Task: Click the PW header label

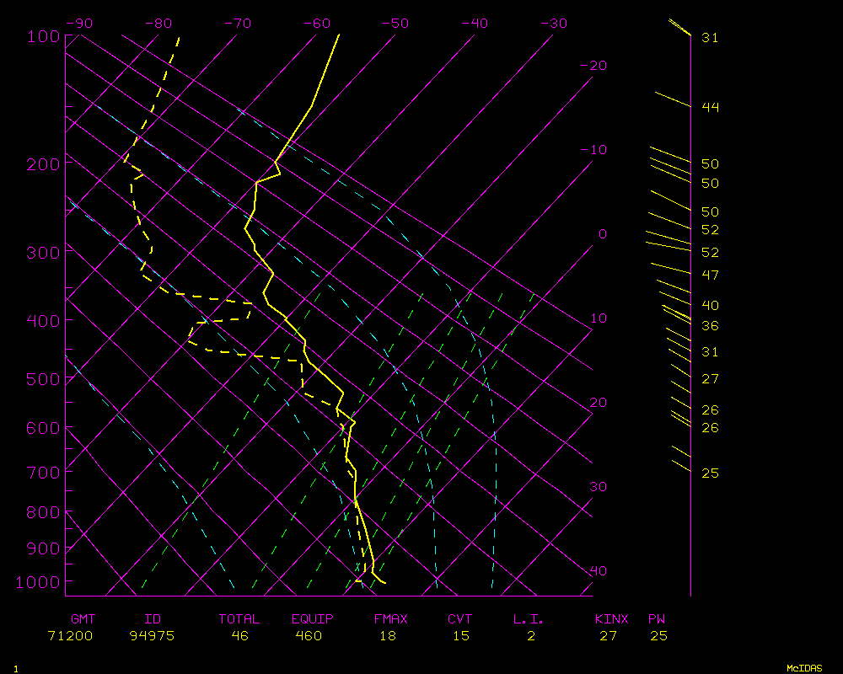Action: pos(657,619)
